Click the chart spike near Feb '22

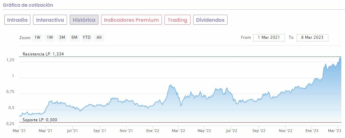[171, 85]
